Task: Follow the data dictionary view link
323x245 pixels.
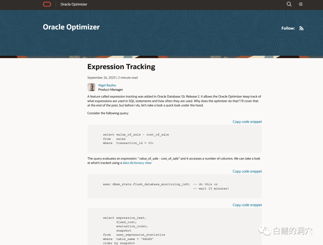Action: (137, 163)
